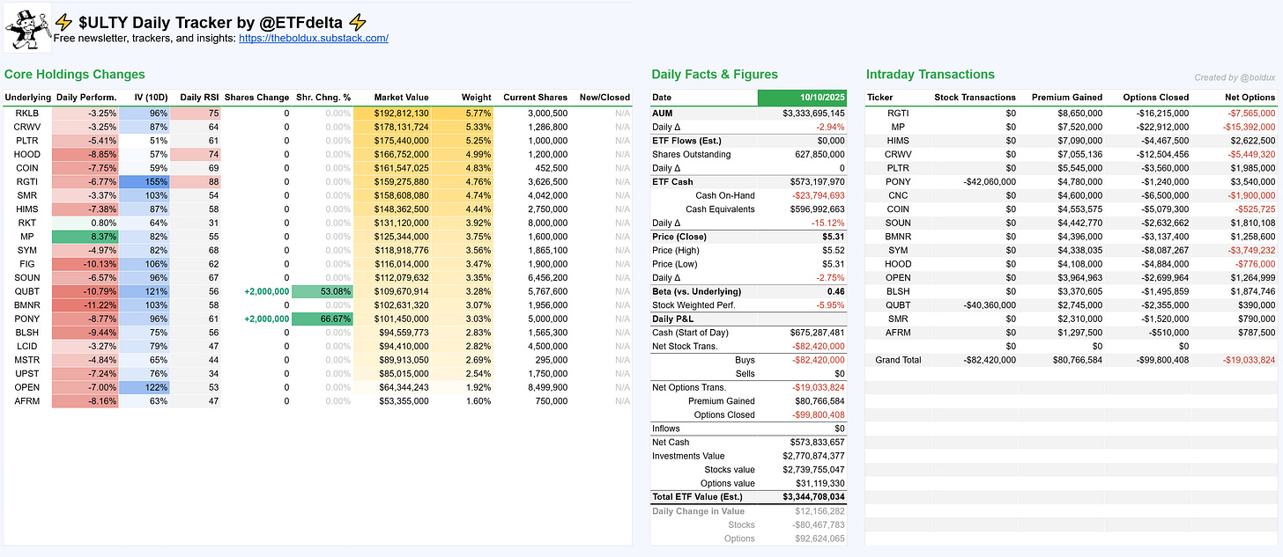
Task: Select the Premium Gained column header
Action: click(1067, 97)
